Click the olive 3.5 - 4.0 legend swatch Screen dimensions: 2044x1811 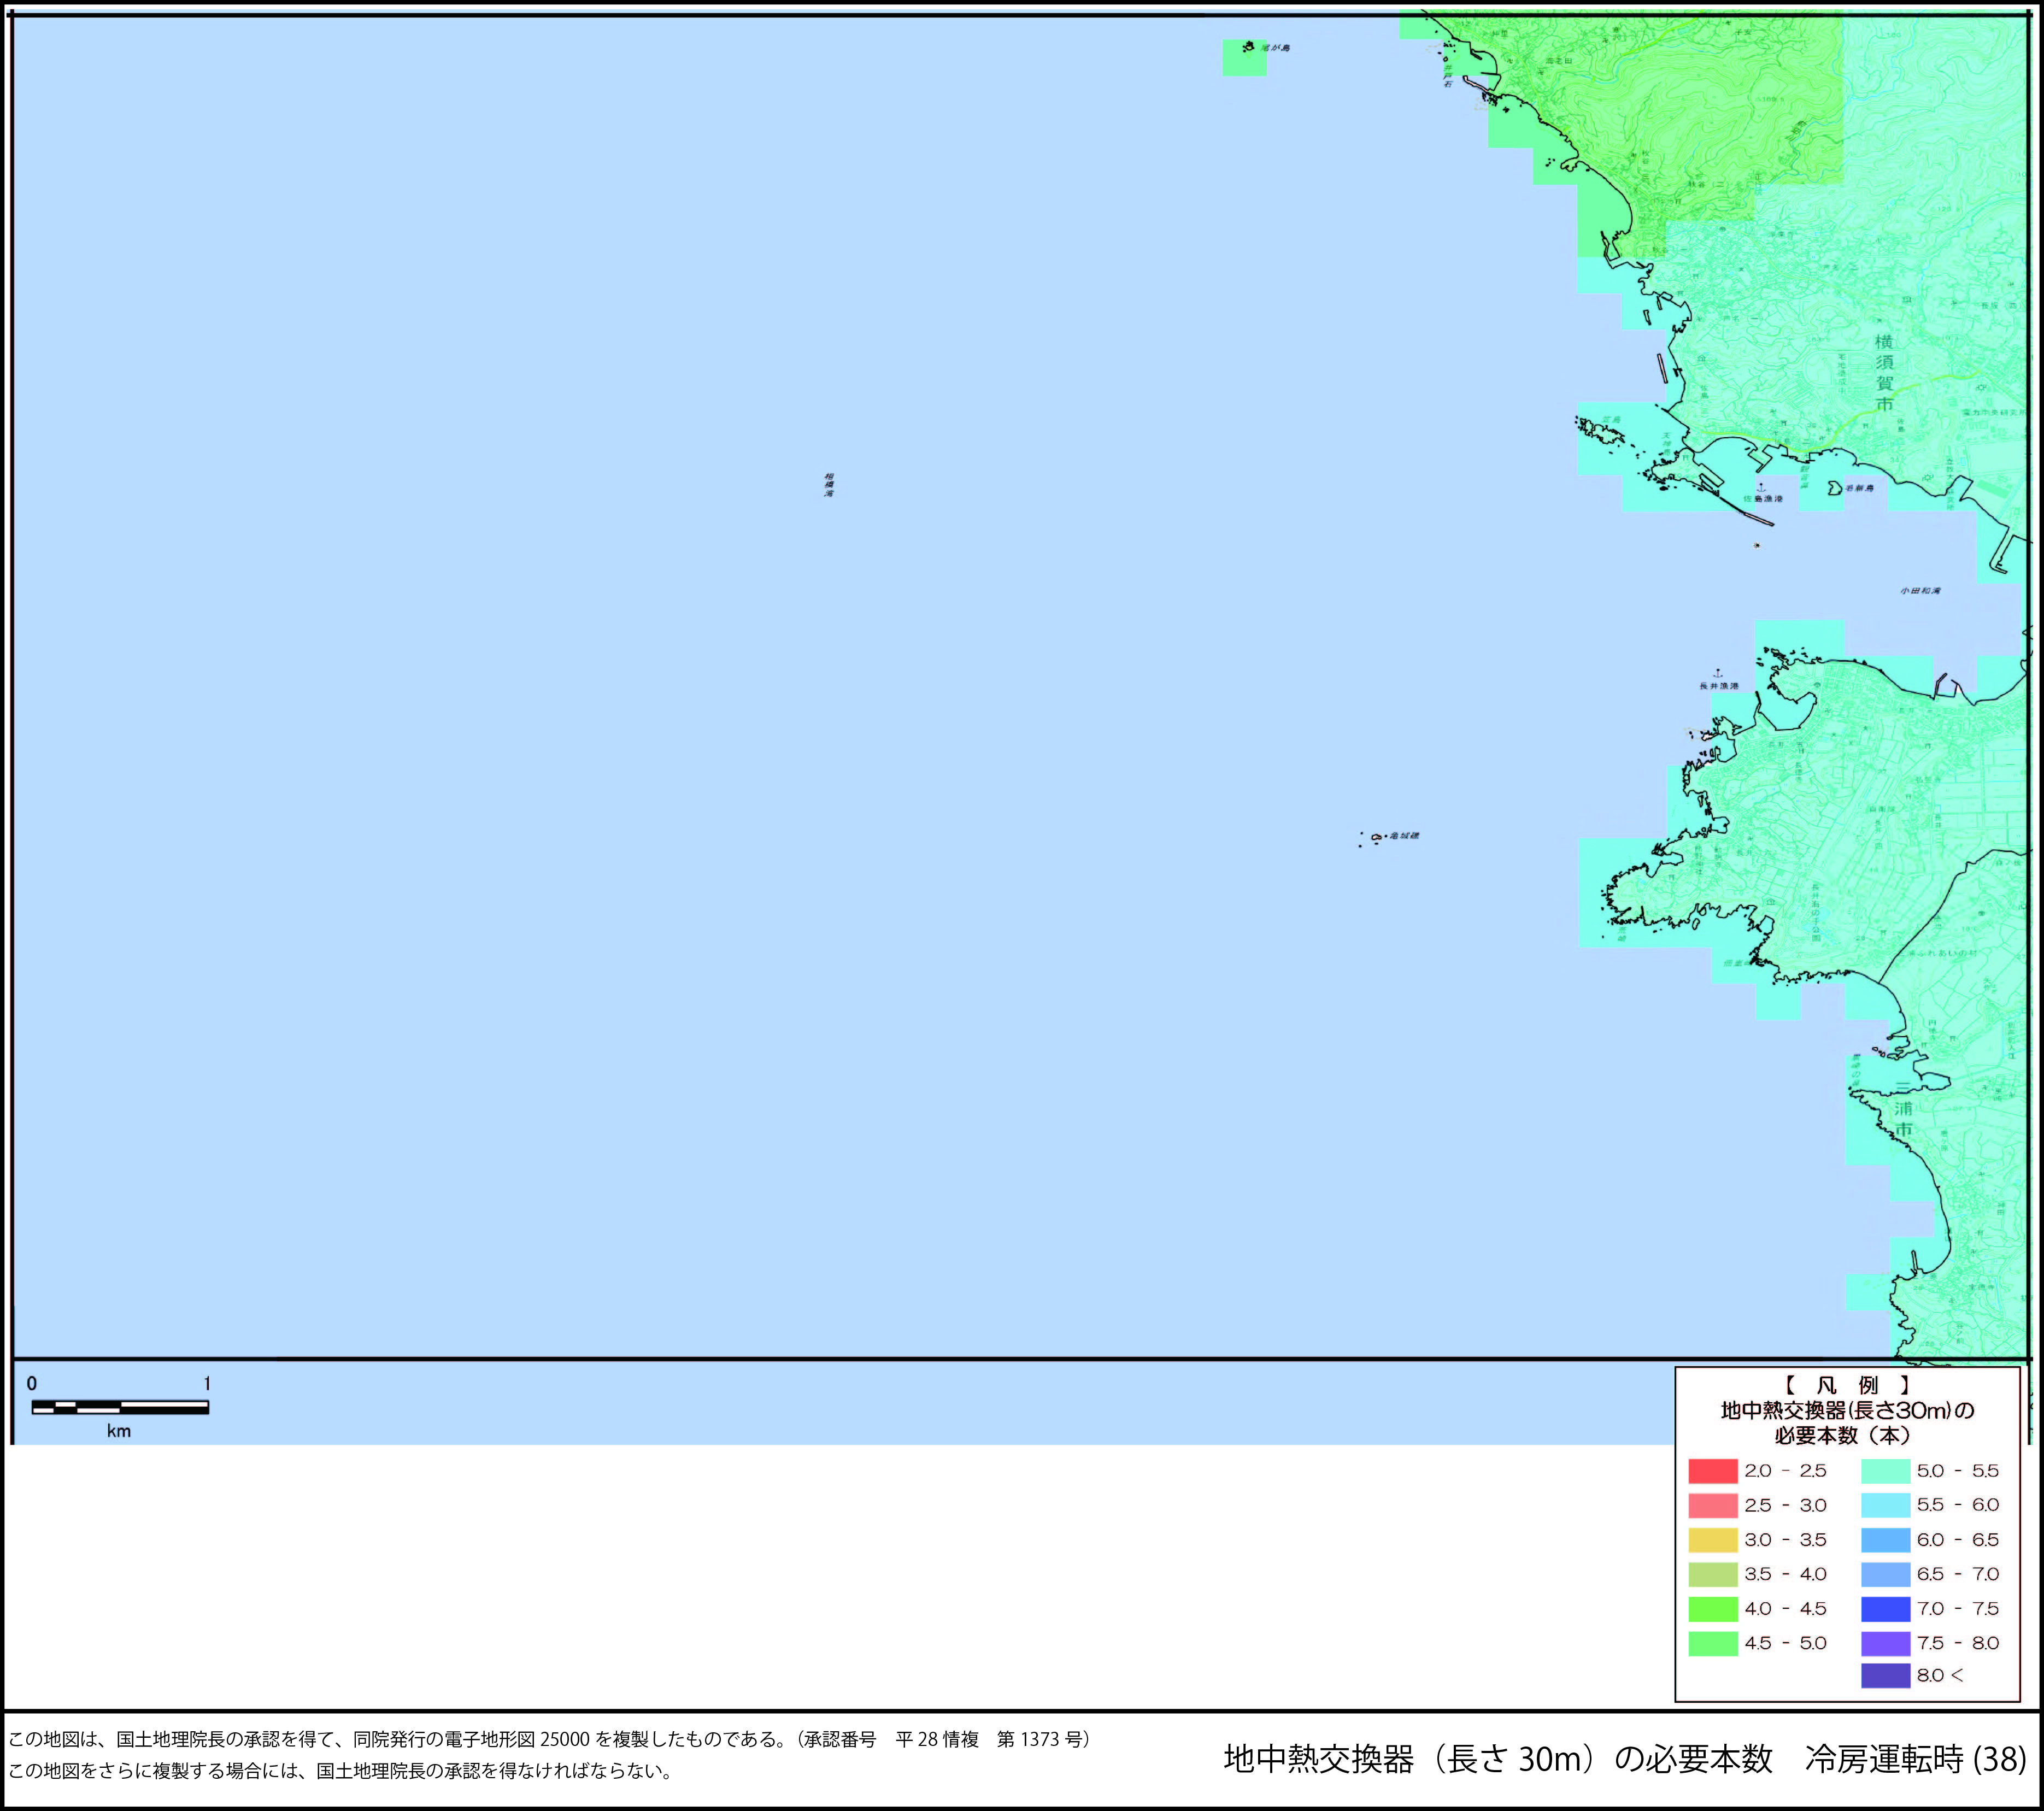click(x=1713, y=1574)
